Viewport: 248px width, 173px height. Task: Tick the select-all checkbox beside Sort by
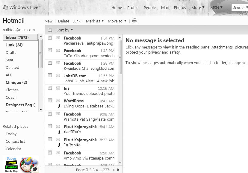click(50, 30)
